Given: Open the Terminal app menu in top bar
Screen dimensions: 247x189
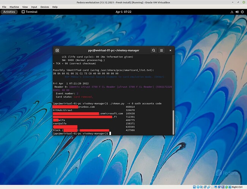Looking at the screenshot, I should pyautogui.click(x=30, y=12).
